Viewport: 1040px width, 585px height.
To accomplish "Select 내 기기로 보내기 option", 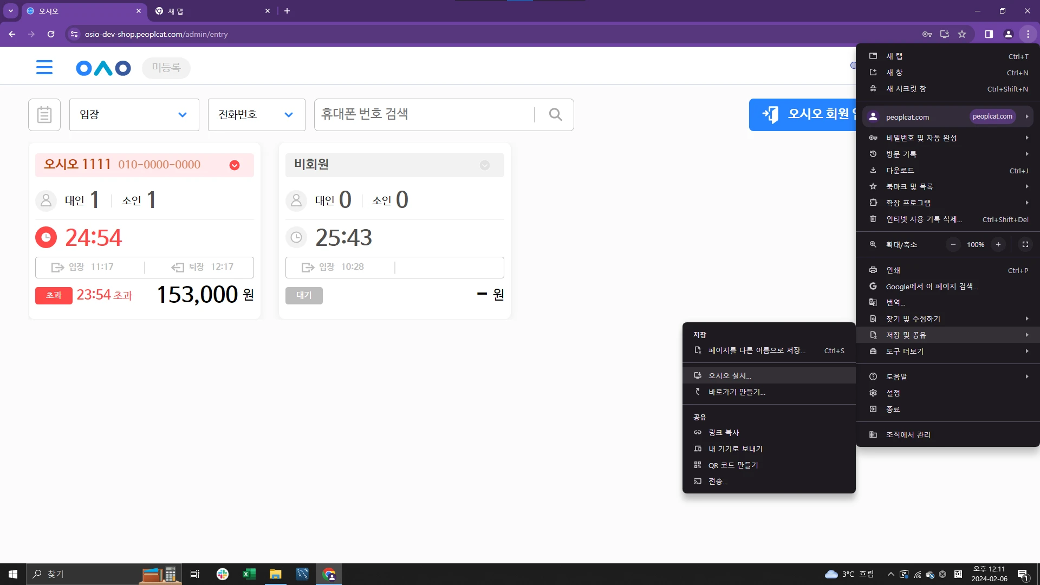I will tap(769, 449).
